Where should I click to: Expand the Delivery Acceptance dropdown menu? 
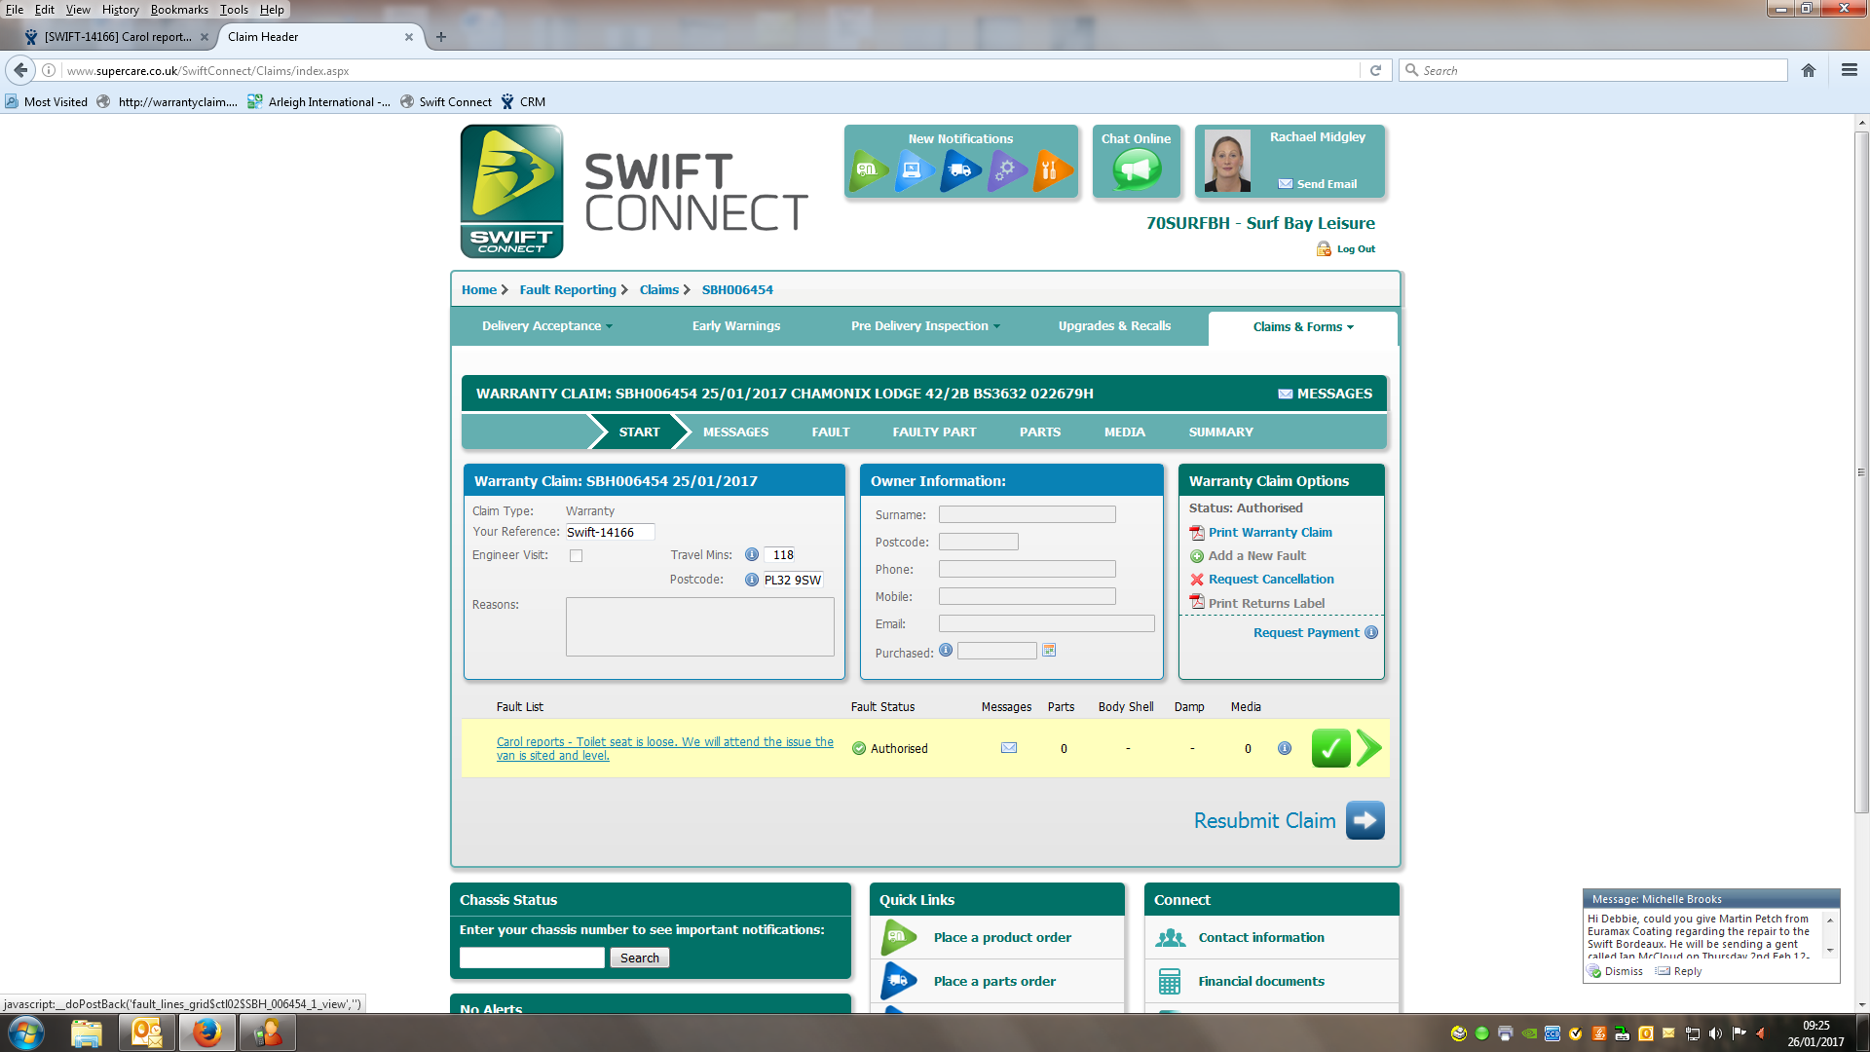(546, 326)
